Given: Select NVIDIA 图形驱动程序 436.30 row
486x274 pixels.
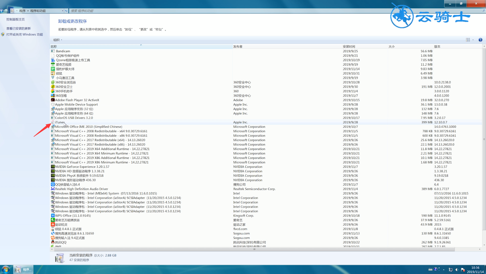Looking at the screenshot, I should [x=266, y=180].
